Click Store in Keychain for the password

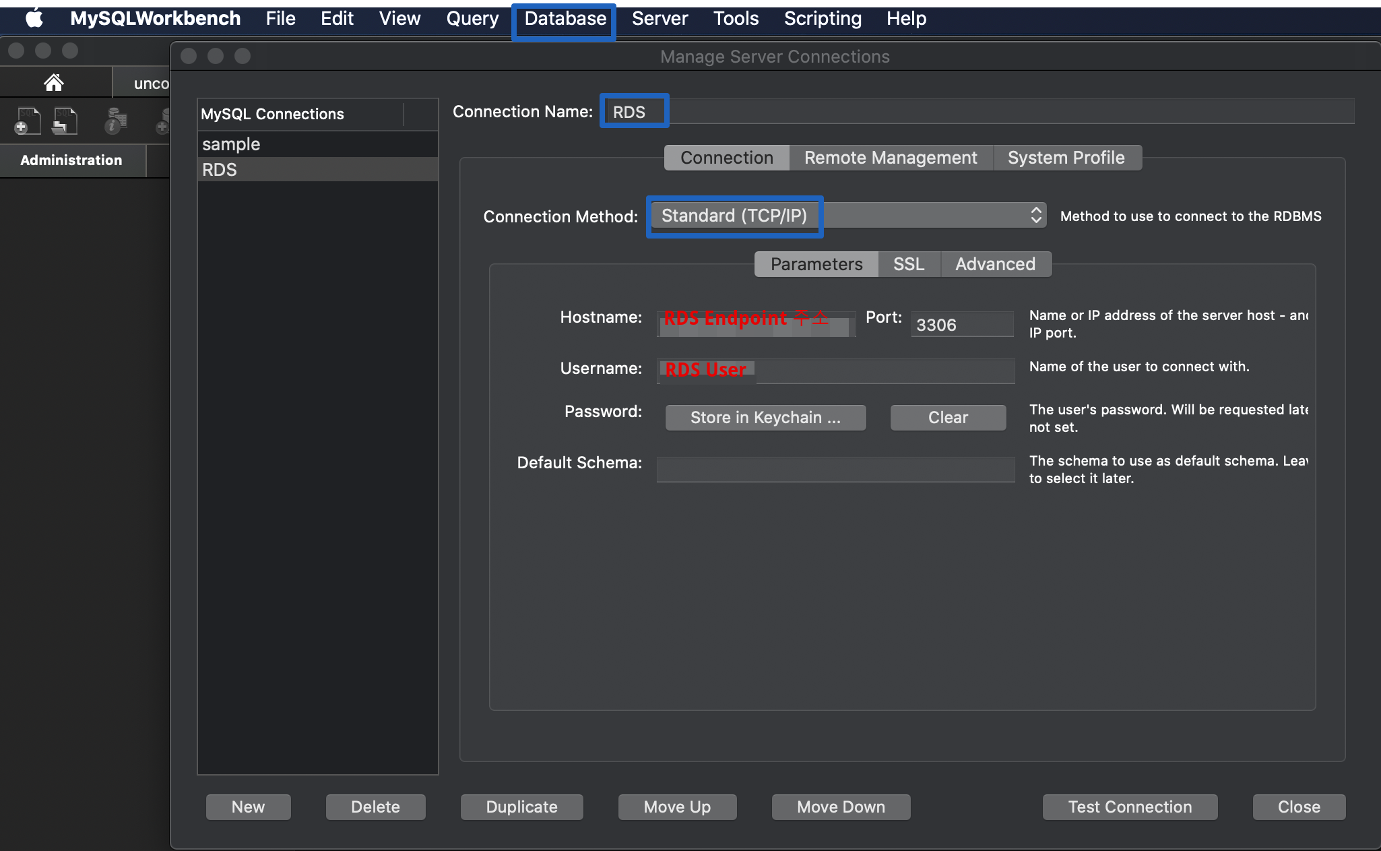click(x=765, y=417)
